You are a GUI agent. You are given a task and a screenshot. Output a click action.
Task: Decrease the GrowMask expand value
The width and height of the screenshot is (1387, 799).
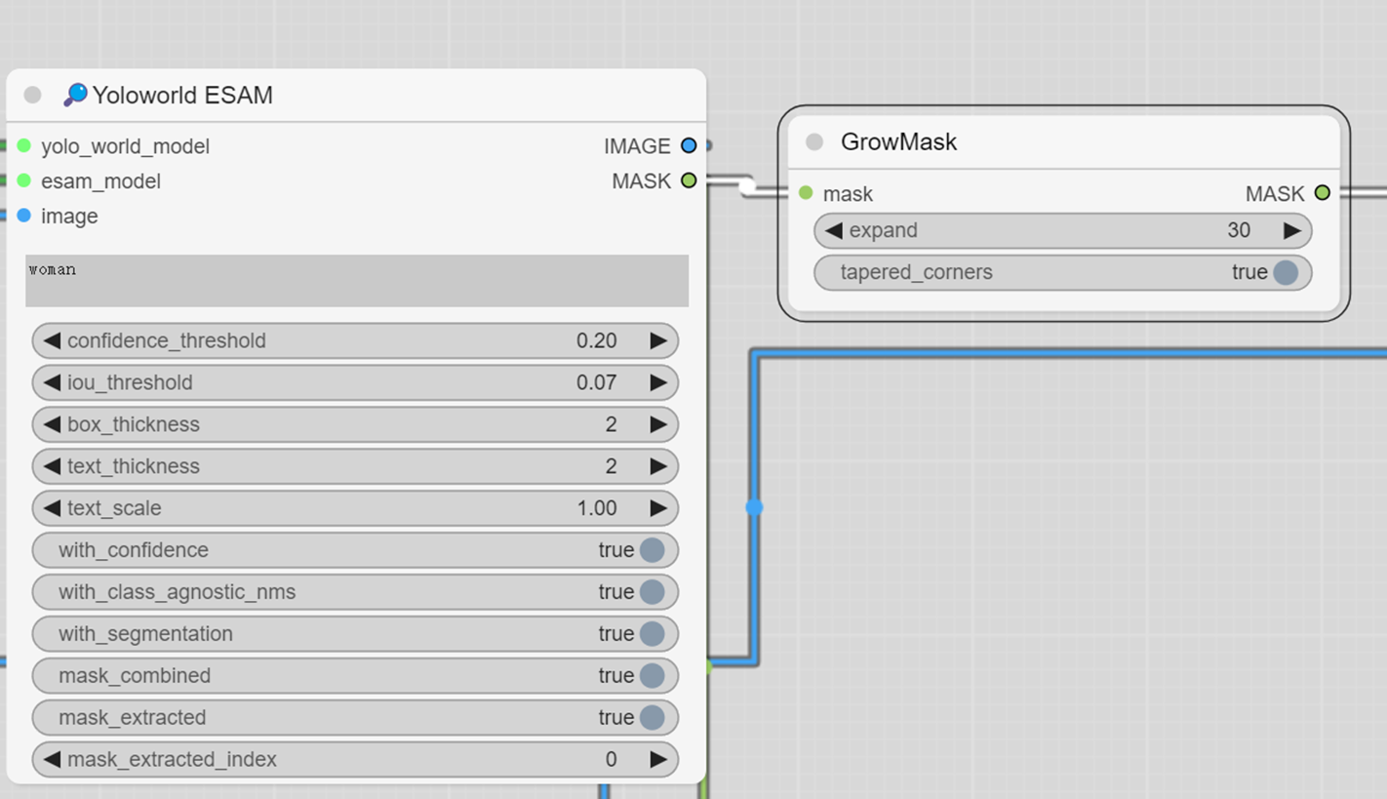(834, 230)
